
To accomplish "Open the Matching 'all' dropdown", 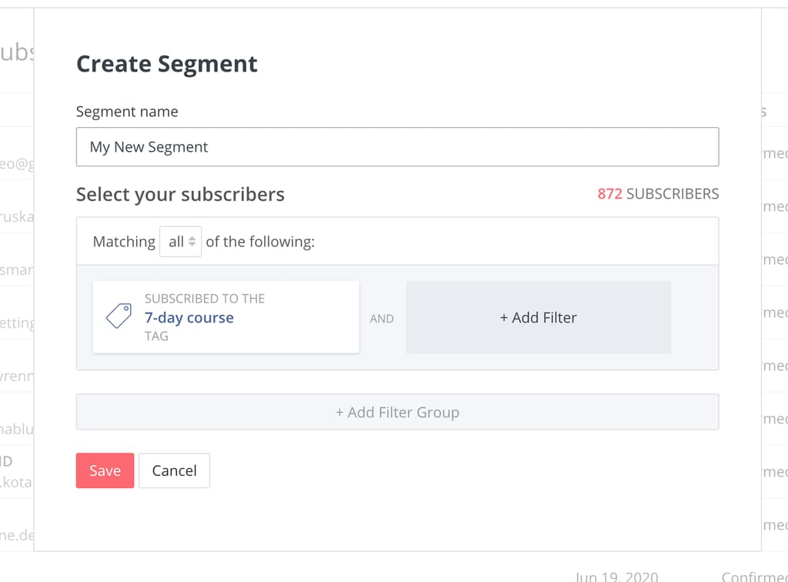I will click(x=180, y=242).
